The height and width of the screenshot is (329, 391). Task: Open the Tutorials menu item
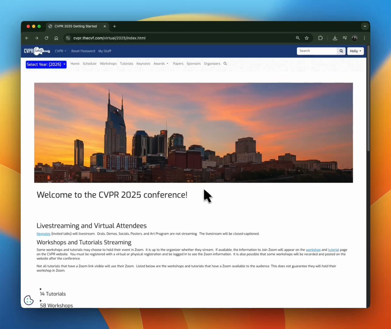click(x=126, y=64)
